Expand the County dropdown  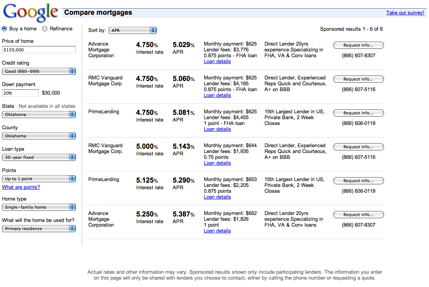[x=39, y=136]
